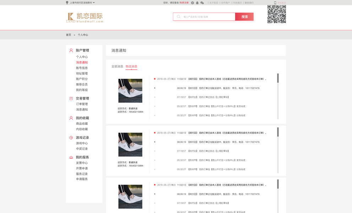This screenshot has height=213, width=352.
Task: Click the messages bubble icon in top bar
Action: (x=202, y=2)
